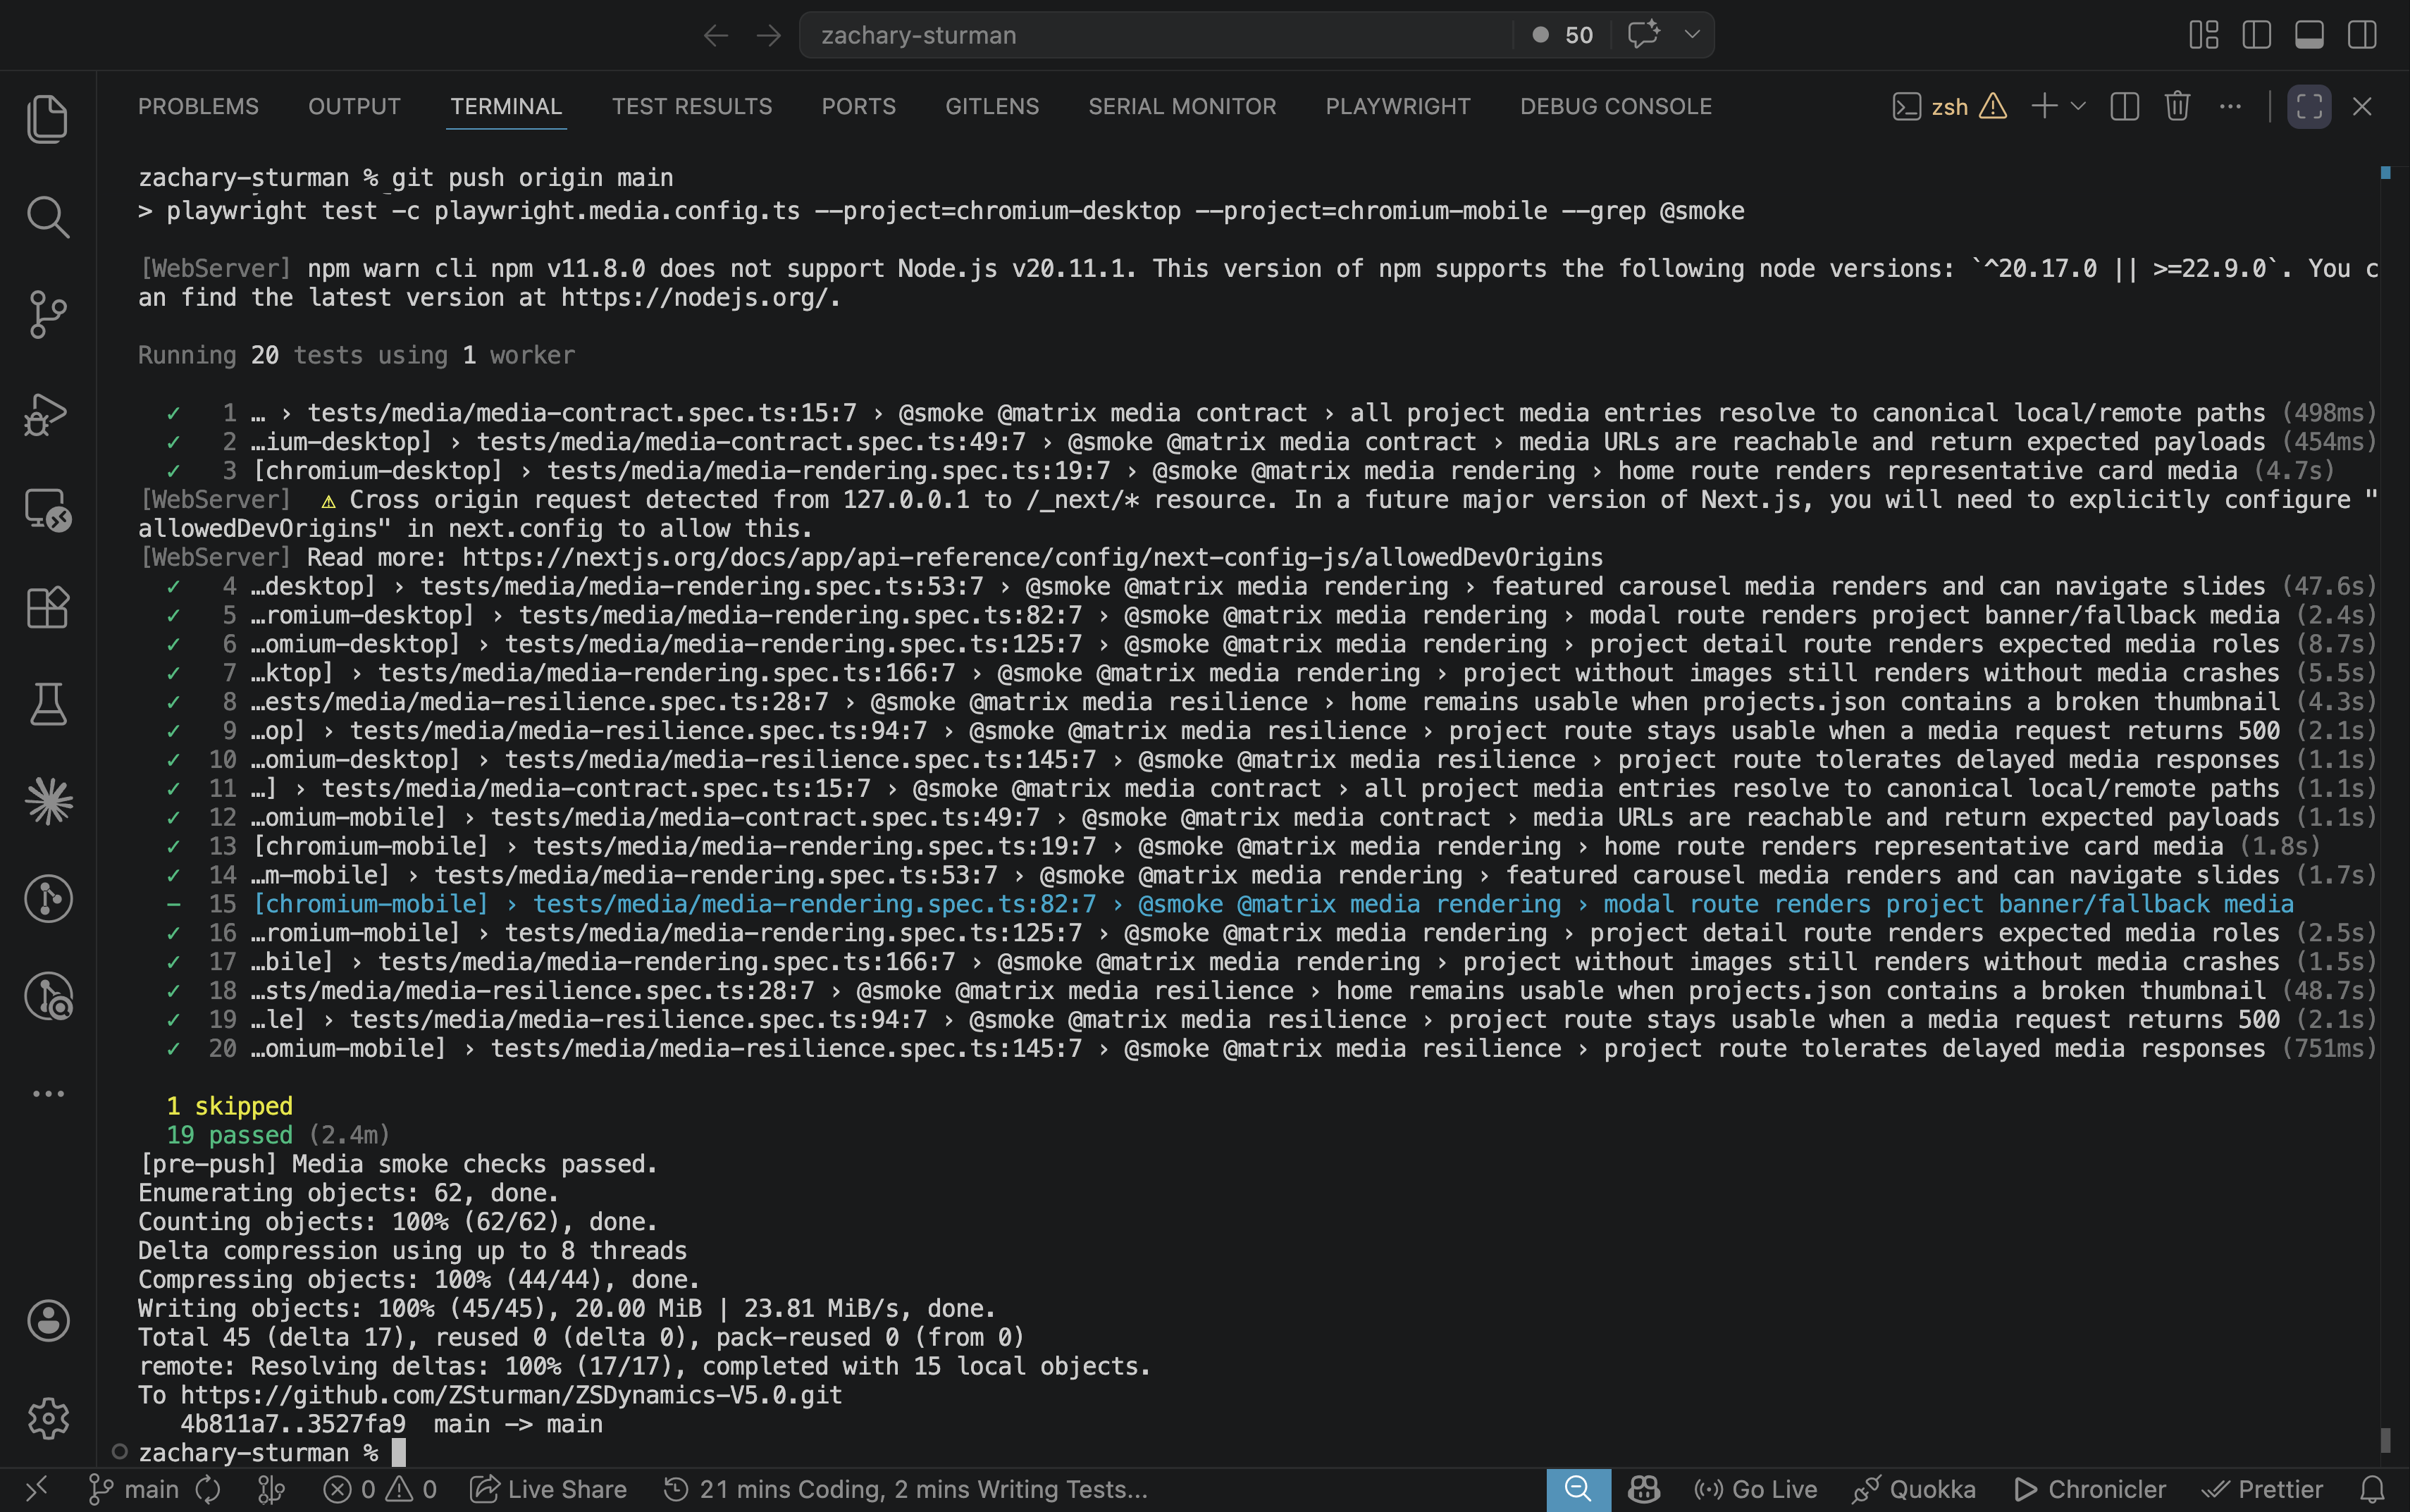
Task: Toggle maximized panel size
Action: (x=2309, y=106)
